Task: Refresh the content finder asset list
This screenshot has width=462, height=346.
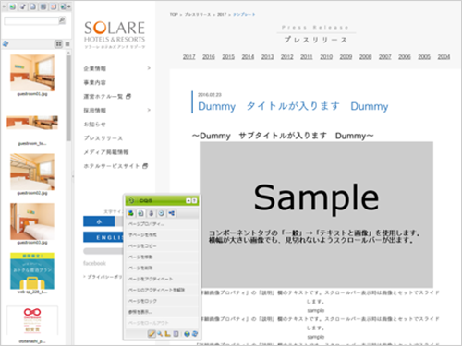Action: tap(6, 44)
